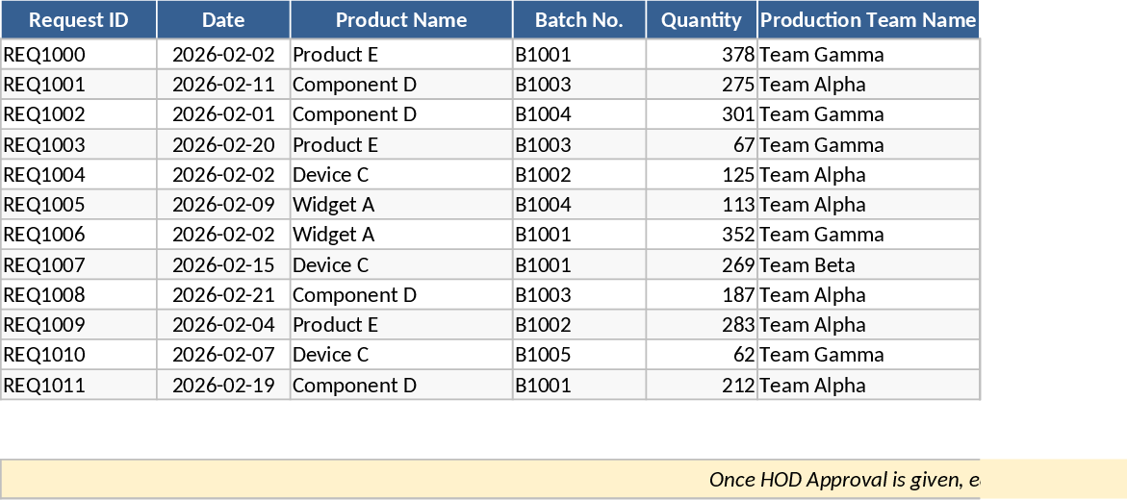Click batch number B1005 cell
1127x500 pixels.
click(578, 355)
